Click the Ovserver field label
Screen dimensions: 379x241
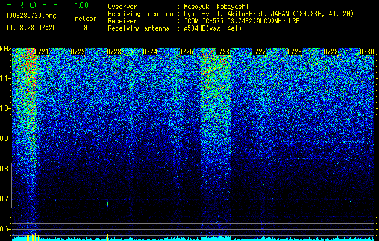coord(122,7)
